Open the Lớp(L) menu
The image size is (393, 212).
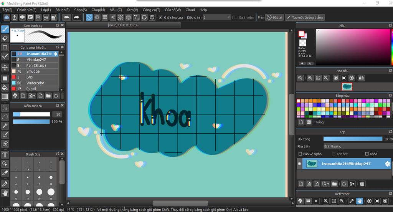pos(46,10)
